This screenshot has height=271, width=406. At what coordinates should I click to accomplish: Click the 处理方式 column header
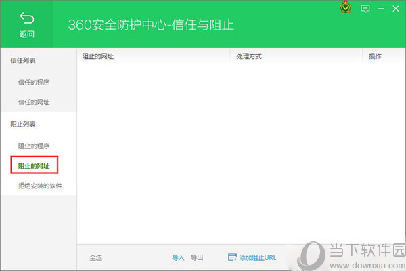[249, 56]
